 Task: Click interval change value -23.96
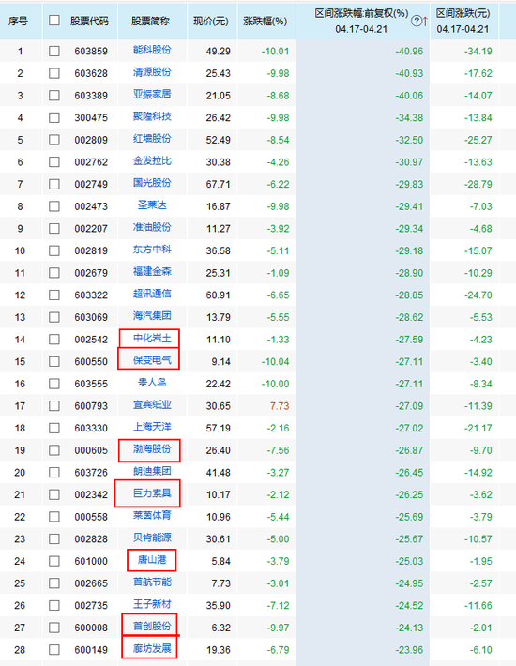click(409, 650)
